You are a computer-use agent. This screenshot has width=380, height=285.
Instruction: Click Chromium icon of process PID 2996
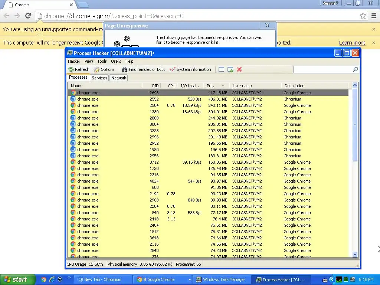click(x=73, y=137)
